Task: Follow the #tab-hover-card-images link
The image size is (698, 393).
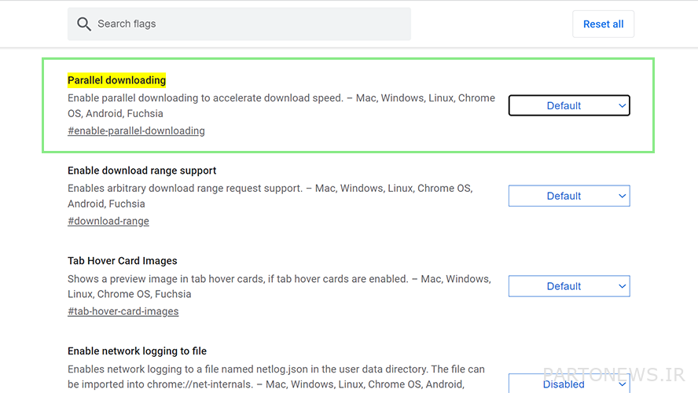Action: (123, 311)
